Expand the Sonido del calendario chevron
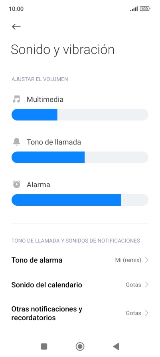Screen dimensions: 160x357 (146, 285)
